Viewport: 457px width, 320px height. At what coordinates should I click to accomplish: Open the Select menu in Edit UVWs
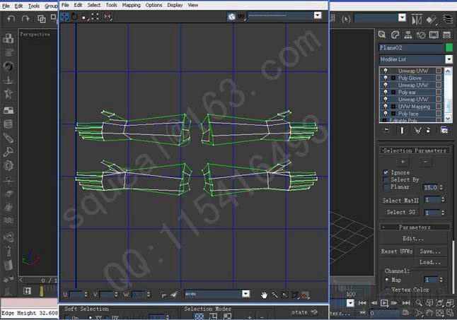click(94, 5)
